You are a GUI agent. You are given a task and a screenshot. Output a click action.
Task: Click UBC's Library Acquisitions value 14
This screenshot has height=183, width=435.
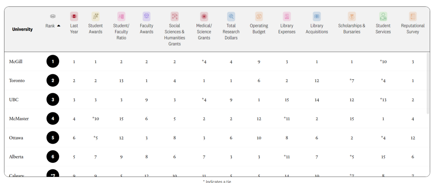tap(317, 100)
